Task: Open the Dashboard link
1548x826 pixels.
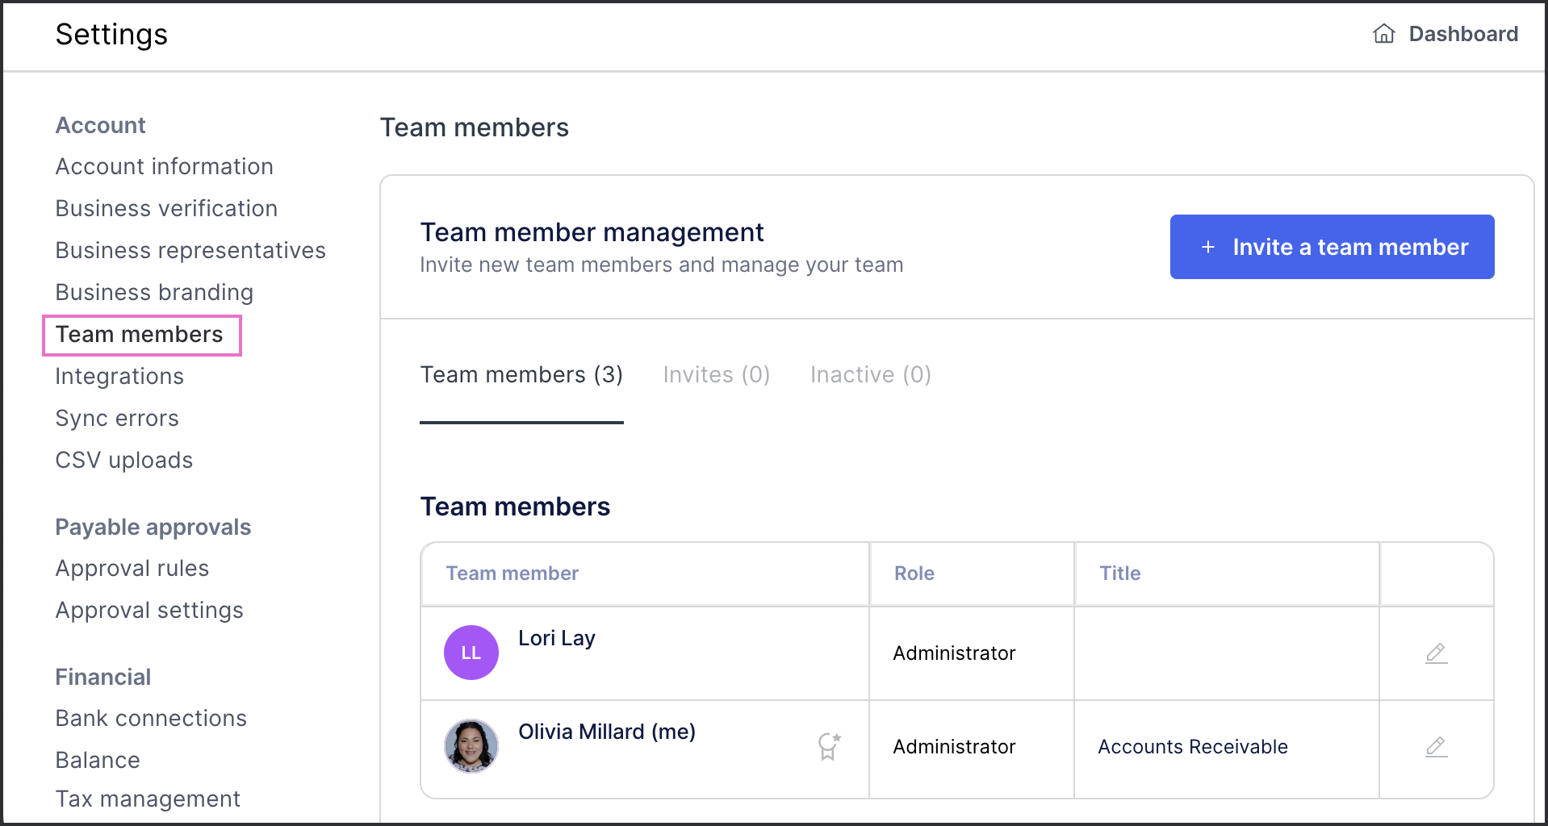Action: [1445, 34]
